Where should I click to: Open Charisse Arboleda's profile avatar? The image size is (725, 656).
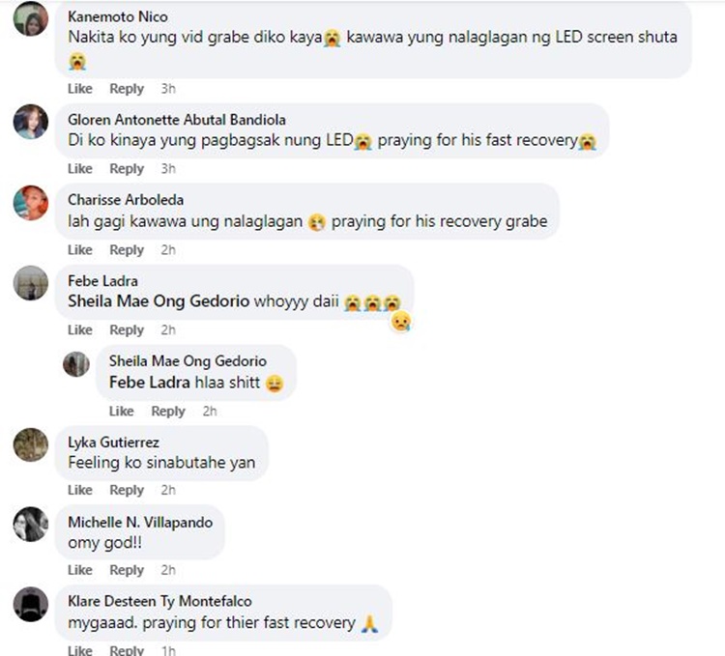click(x=31, y=203)
